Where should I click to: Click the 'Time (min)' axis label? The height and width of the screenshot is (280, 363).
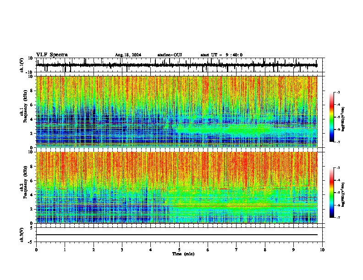[x=183, y=254]
